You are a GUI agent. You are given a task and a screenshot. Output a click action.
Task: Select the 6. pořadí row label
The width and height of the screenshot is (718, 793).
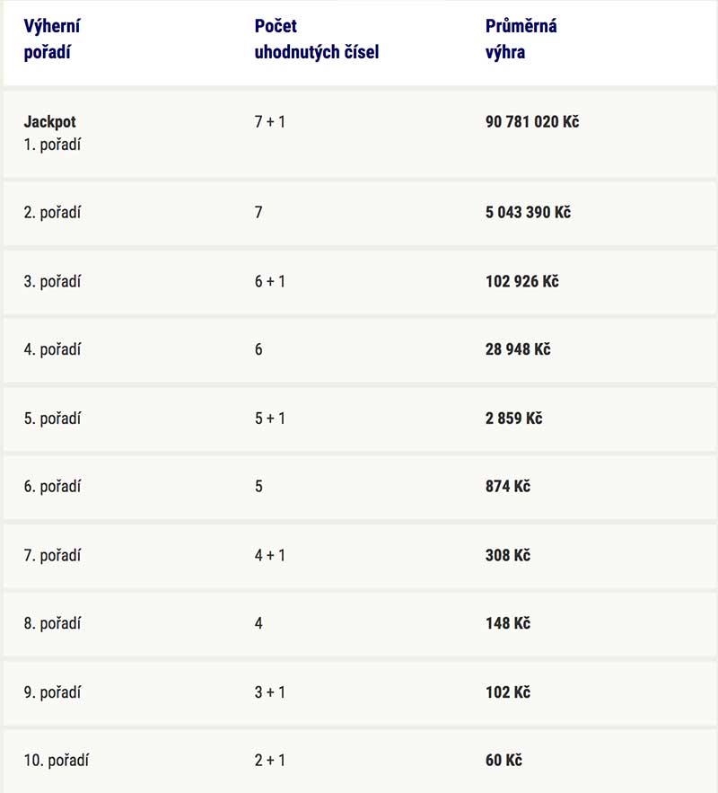click(52, 487)
